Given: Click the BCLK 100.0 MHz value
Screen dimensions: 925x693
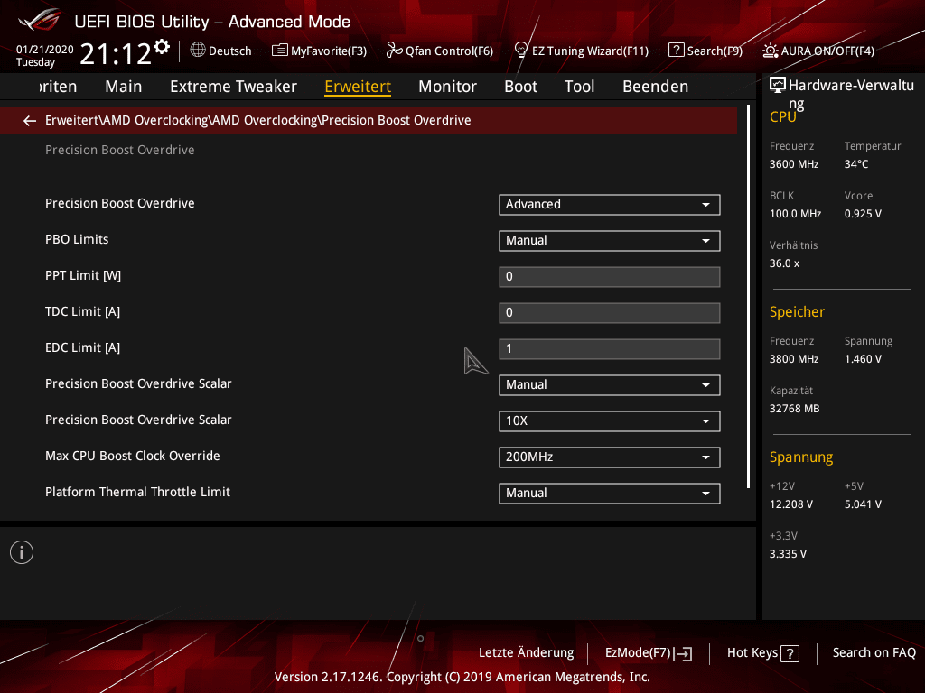Looking at the screenshot, I should click(795, 213).
